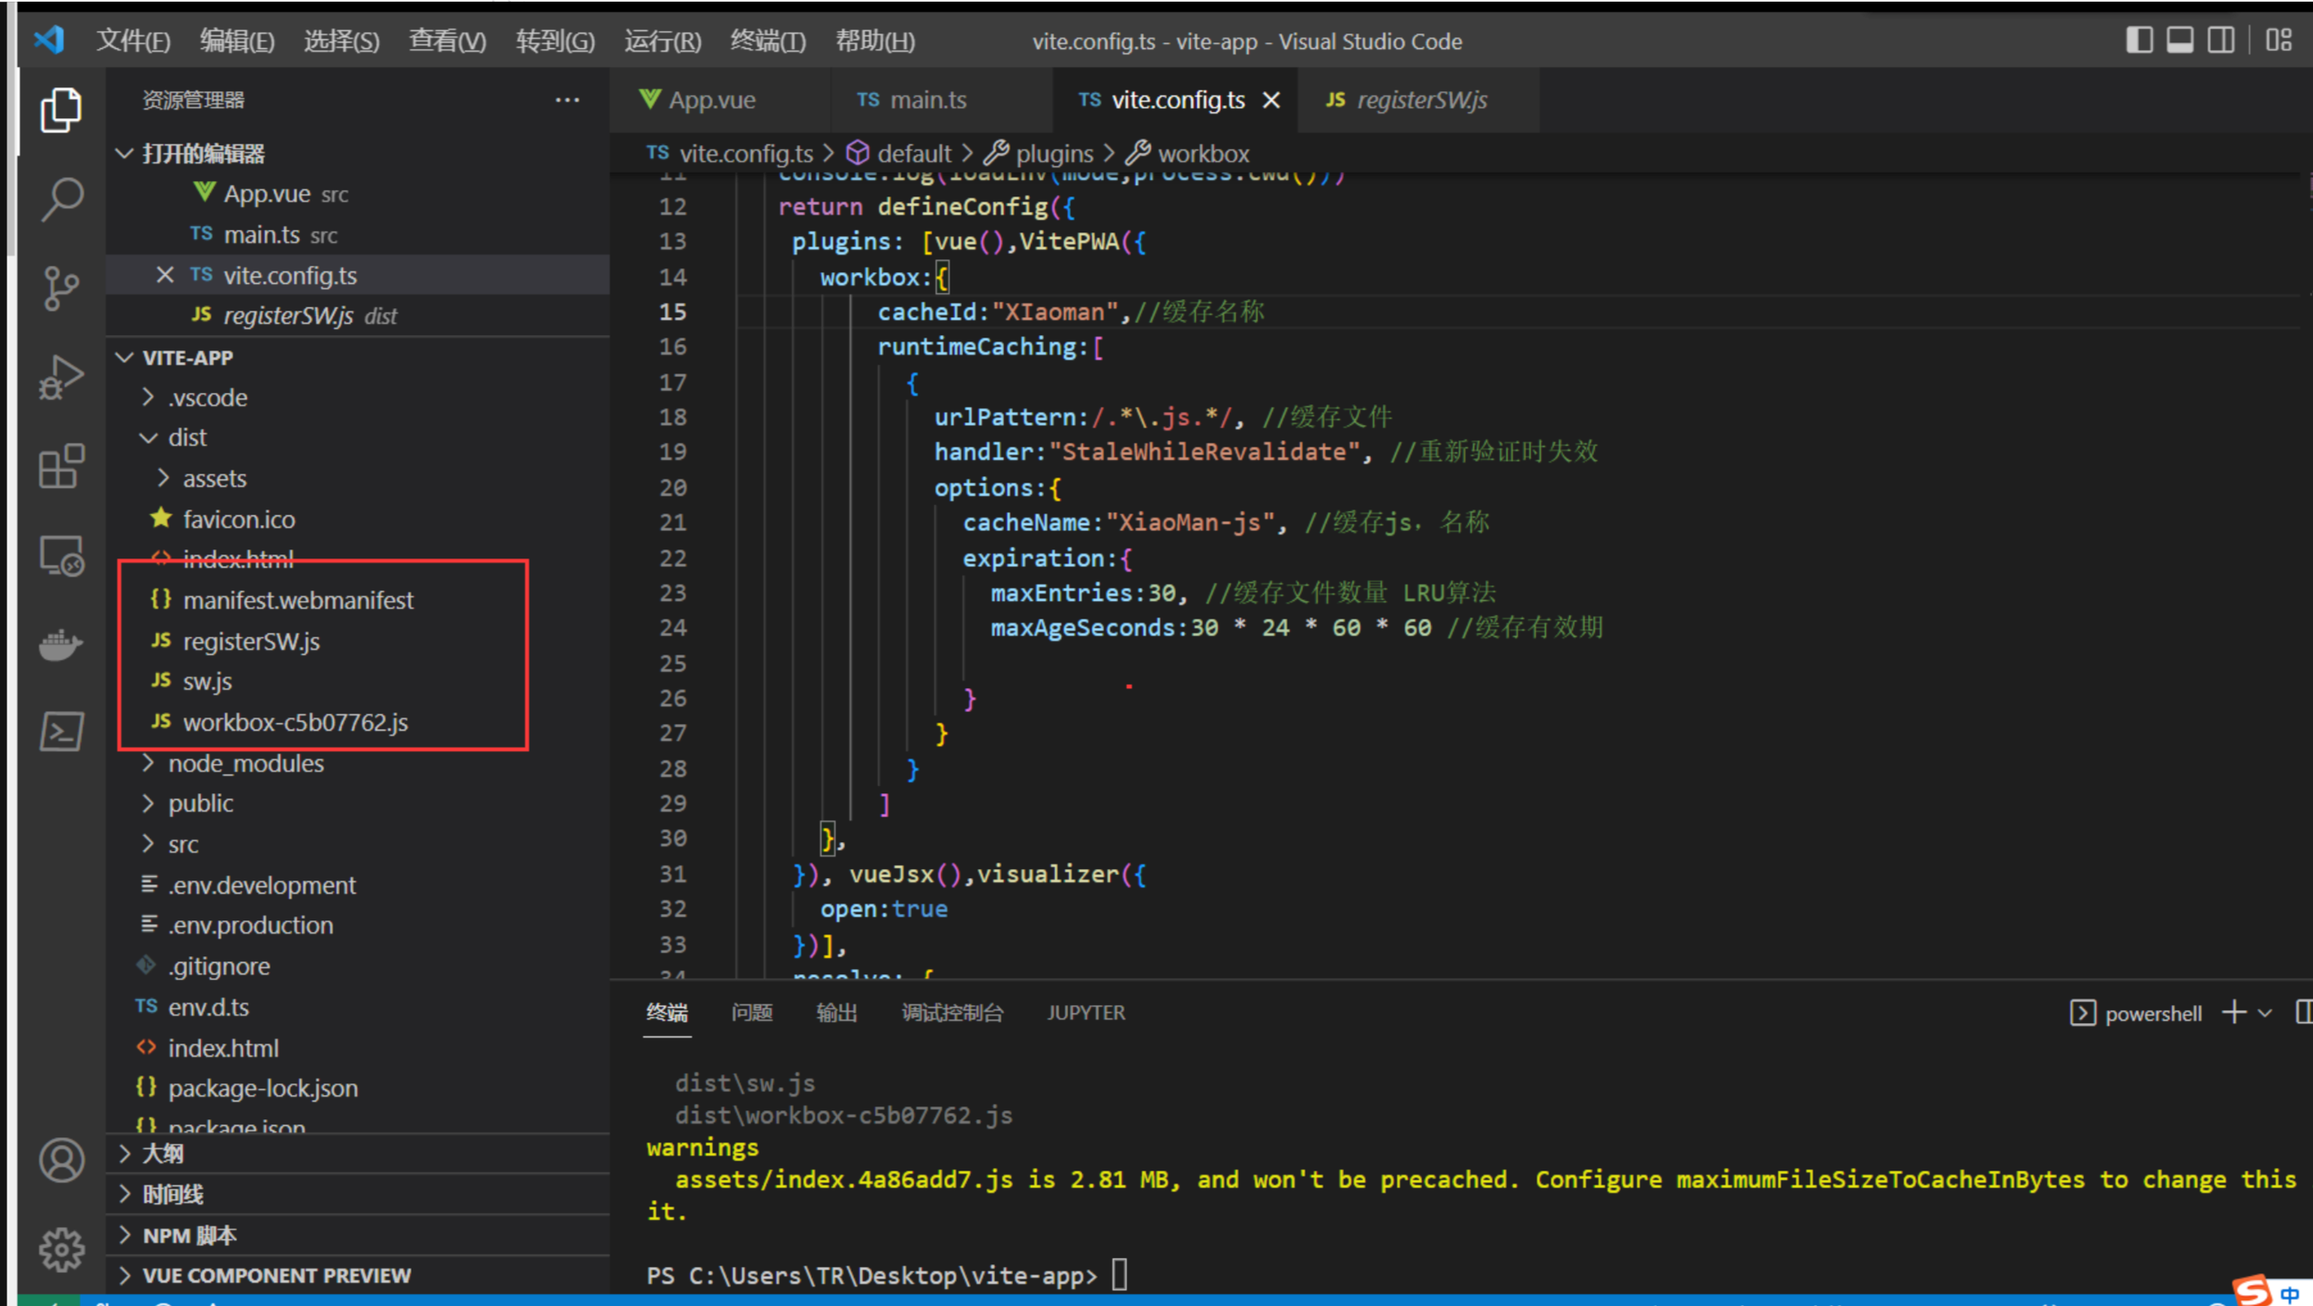Screen dimensions: 2313x1306
Task: Open the 文件(F) menu
Action: click(x=133, y=41)
